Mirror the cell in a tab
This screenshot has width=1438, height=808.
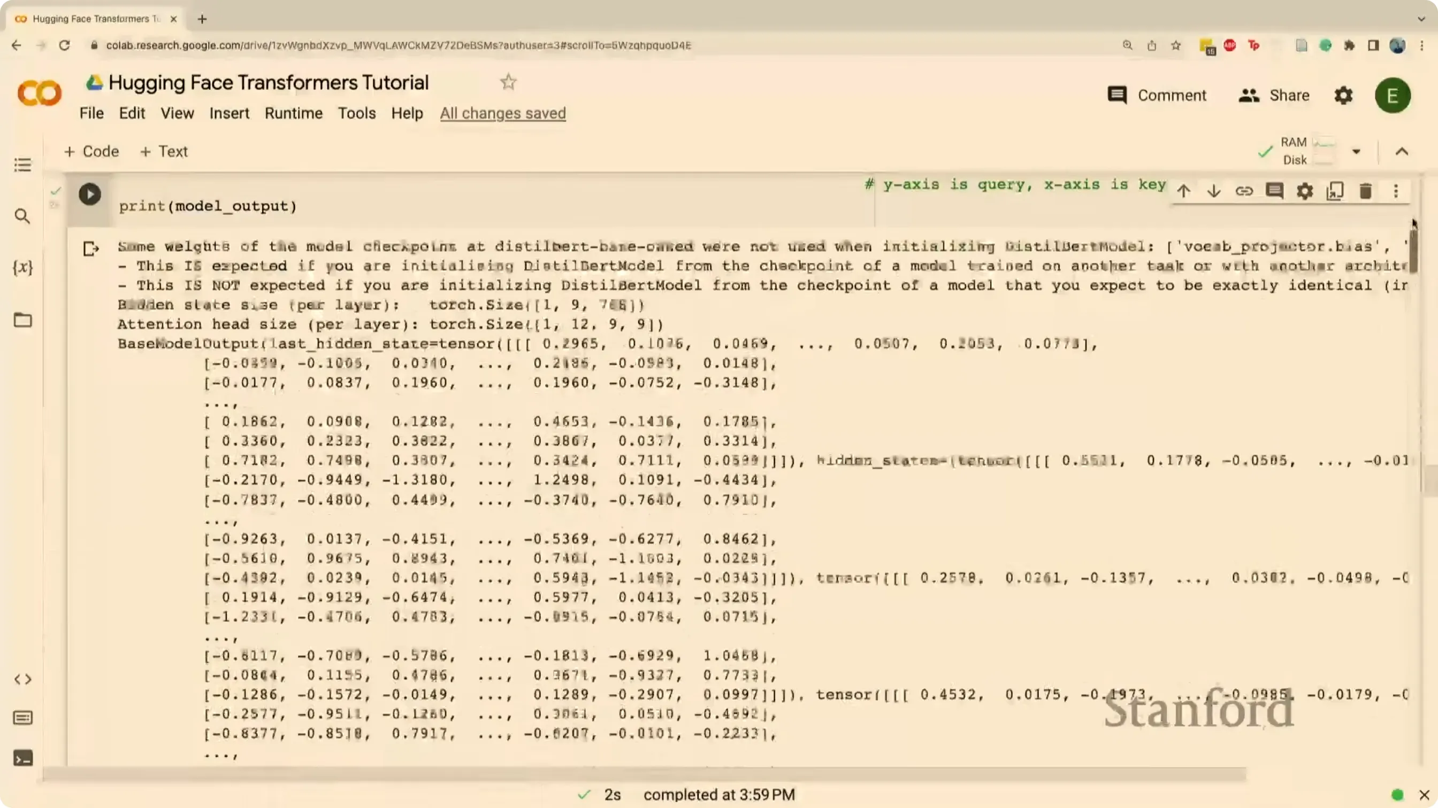pos(1335,191)
